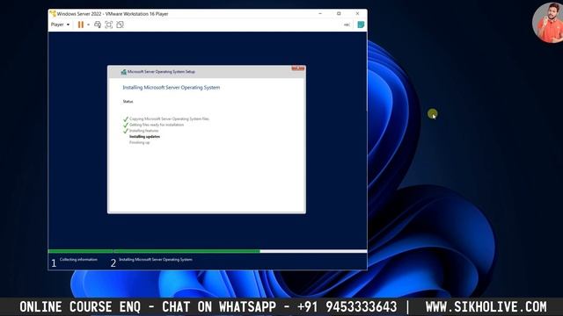The width and height of the screenshot is (563, 316).
Task: Click the green check beside Installing features
Action: 126,131
